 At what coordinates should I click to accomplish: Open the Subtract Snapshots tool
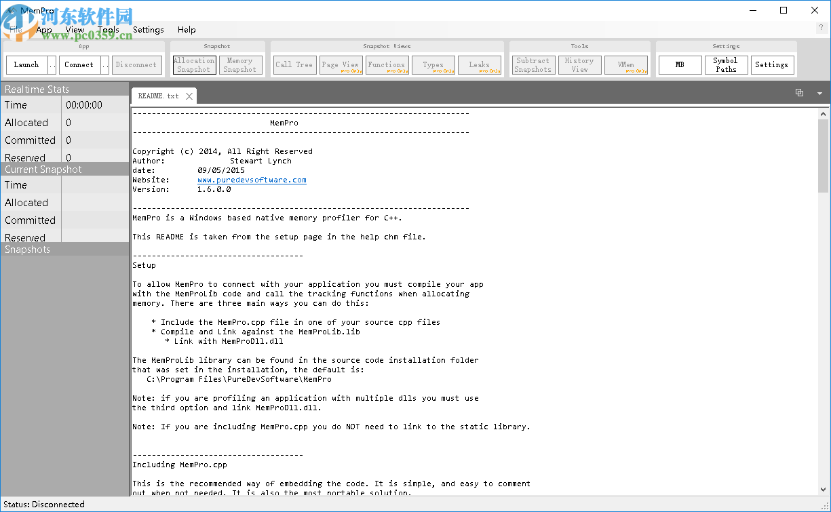tap(533, 64)
